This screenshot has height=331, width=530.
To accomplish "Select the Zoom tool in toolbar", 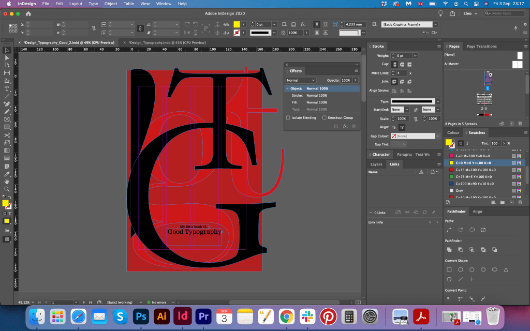I will click(7, 189).
